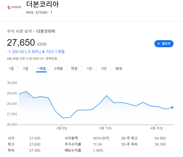Screen dimensions: 183x157
Task: Click the 최저 value 27,450
Action: pyautogui.click(x=35, y=150)
